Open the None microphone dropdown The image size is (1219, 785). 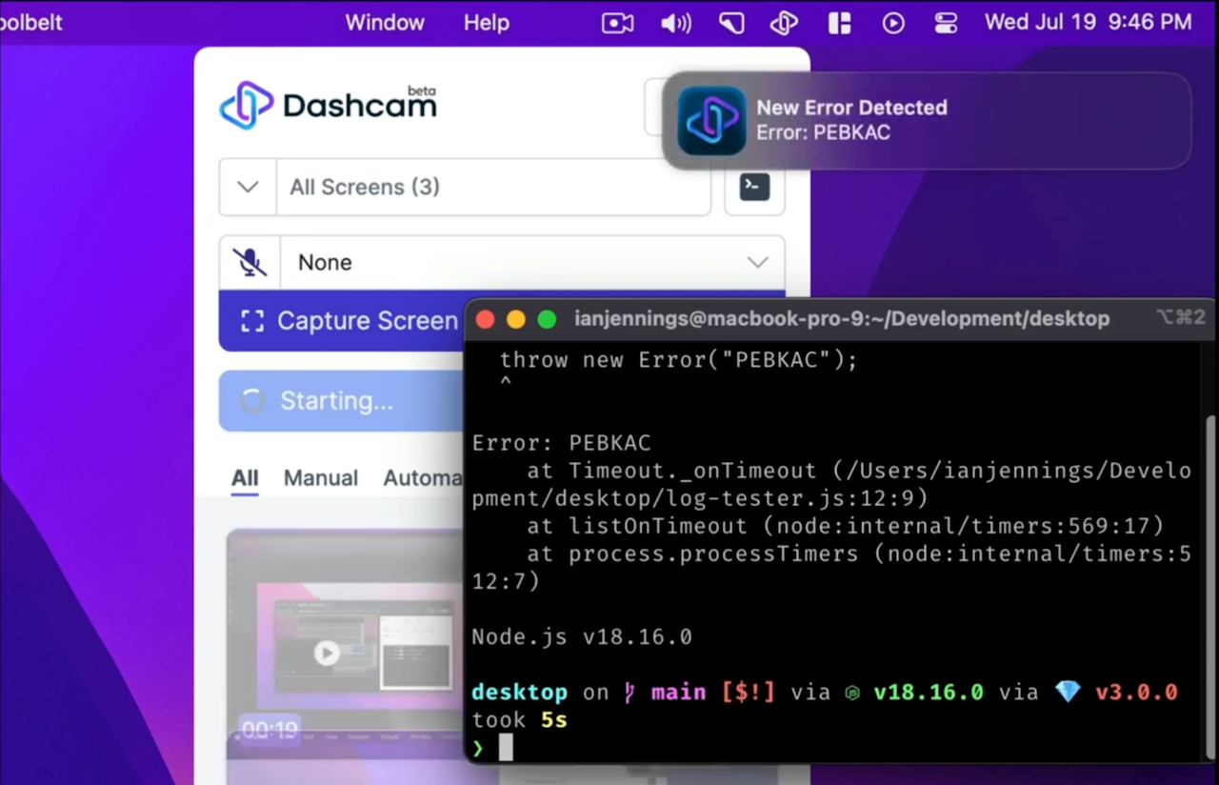click(x=532, y=262)
